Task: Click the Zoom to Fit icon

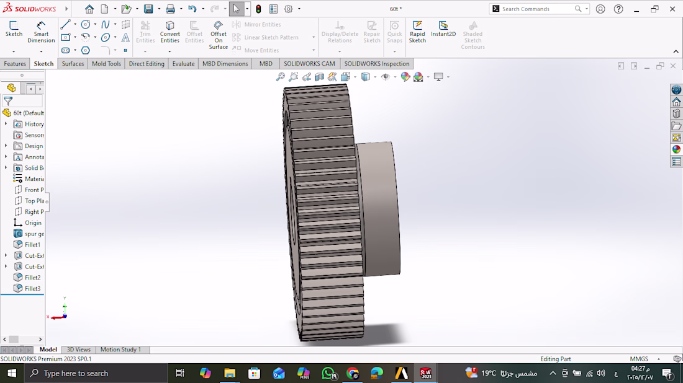Action: coord(281,77)
